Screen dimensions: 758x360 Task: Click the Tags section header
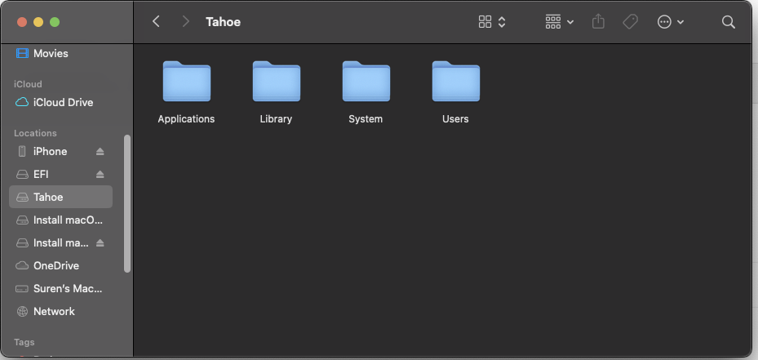coord(24,343)
